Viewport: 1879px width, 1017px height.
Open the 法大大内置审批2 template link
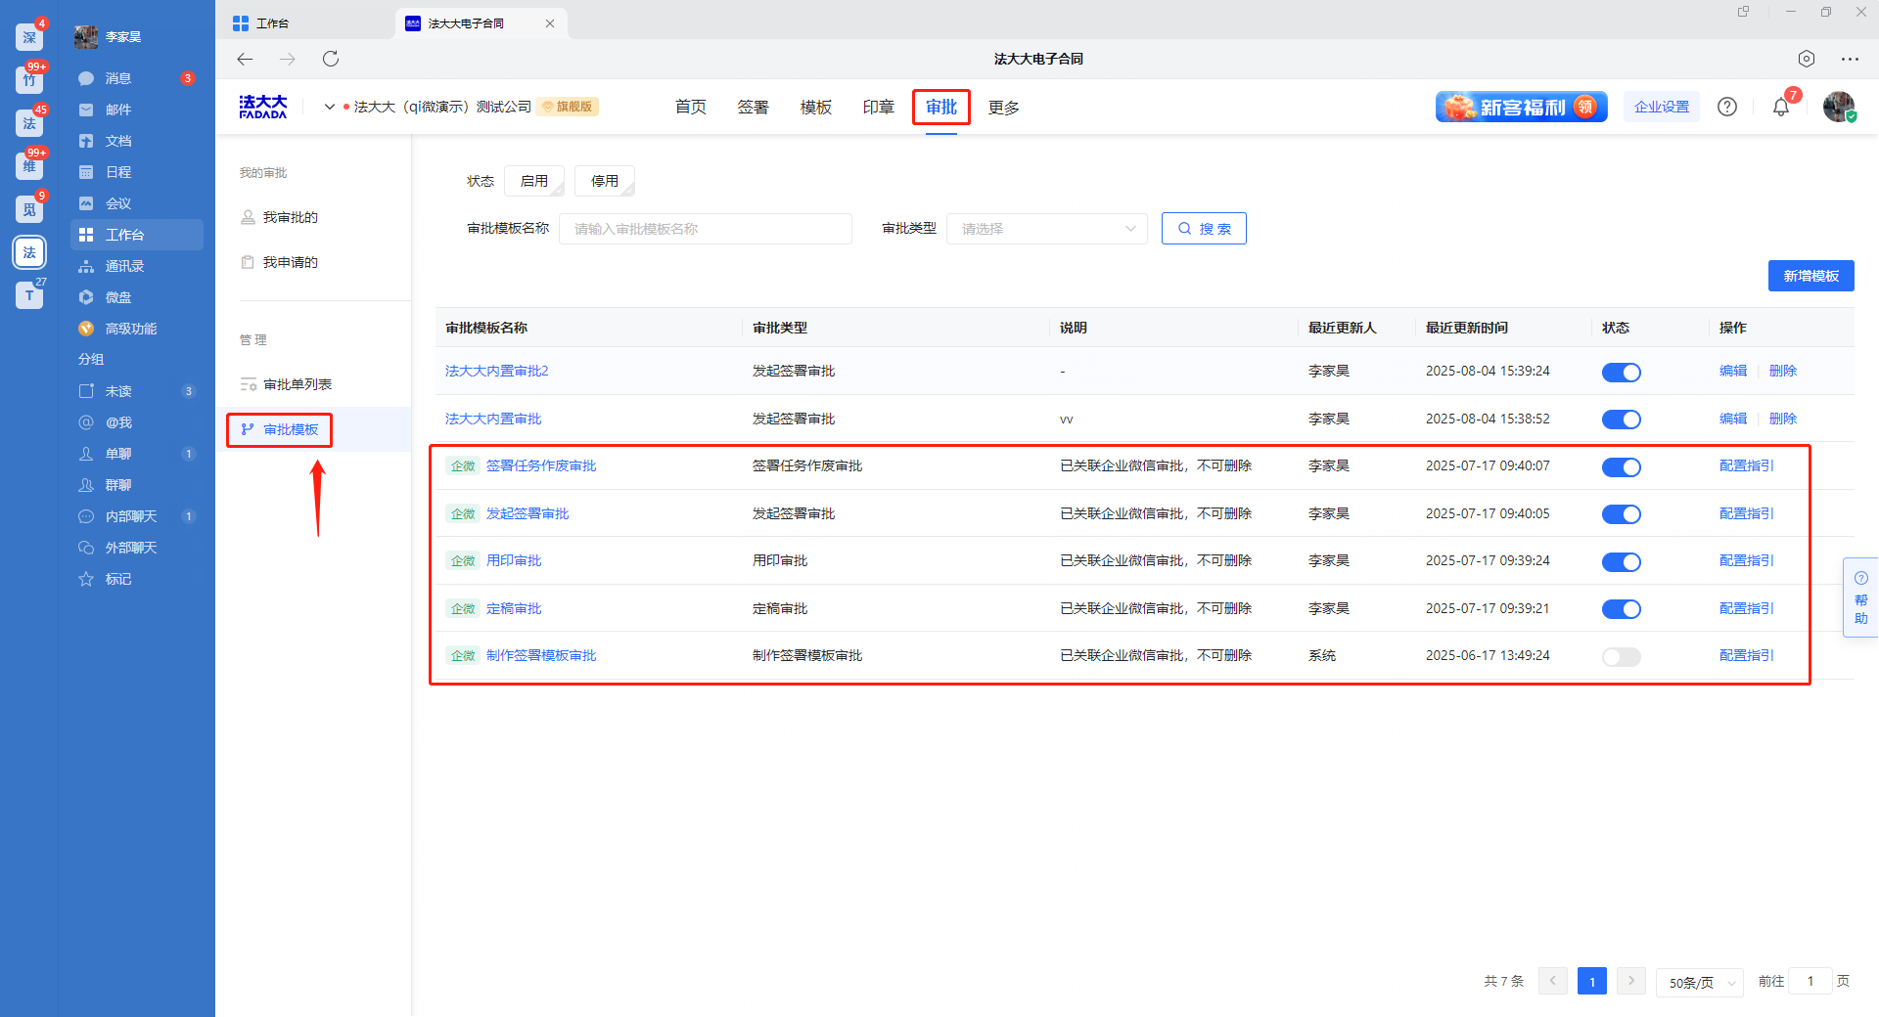click(497, 371)
